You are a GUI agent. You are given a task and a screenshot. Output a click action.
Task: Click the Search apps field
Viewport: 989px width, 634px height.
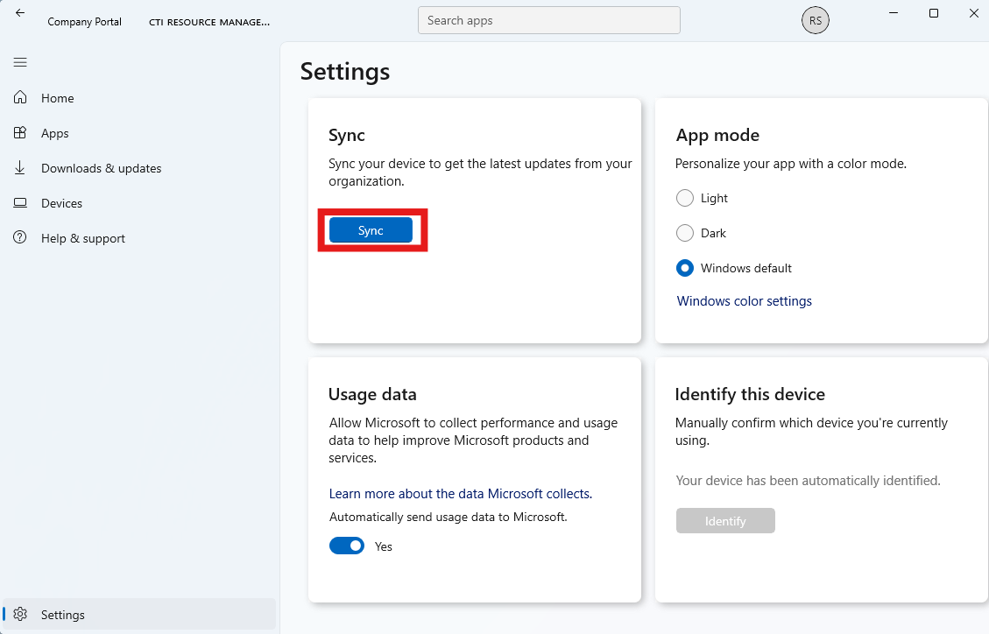(548, 20)
